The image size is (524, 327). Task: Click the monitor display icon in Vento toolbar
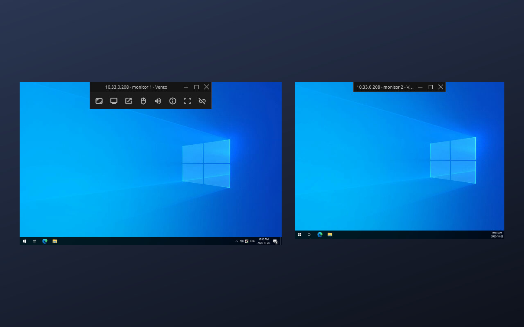point(114,101)
